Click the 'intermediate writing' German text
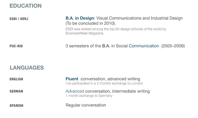 (x=131, y=91)
